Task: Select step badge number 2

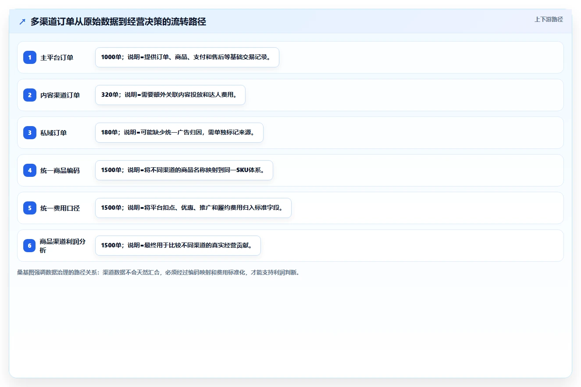Action: 30,95
